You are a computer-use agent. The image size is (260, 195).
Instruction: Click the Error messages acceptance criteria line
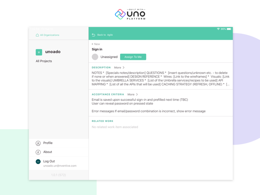(x=148, y=111)
